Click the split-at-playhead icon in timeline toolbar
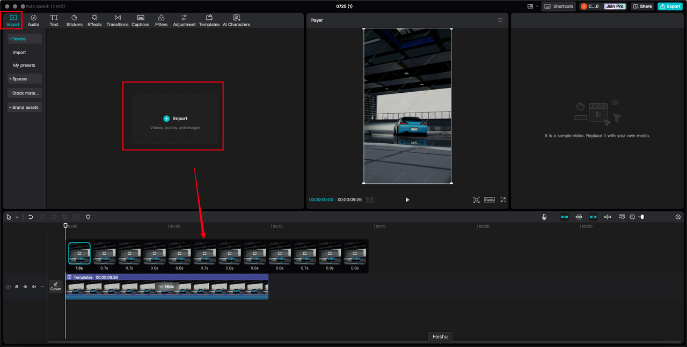Screen dimensions: 687x347 tap(608, 217)
